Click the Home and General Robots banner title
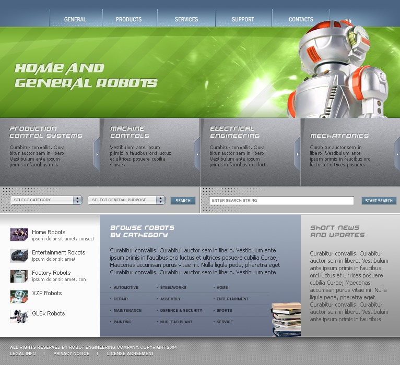This screenshot has width=400, height=365. [86, 76]
